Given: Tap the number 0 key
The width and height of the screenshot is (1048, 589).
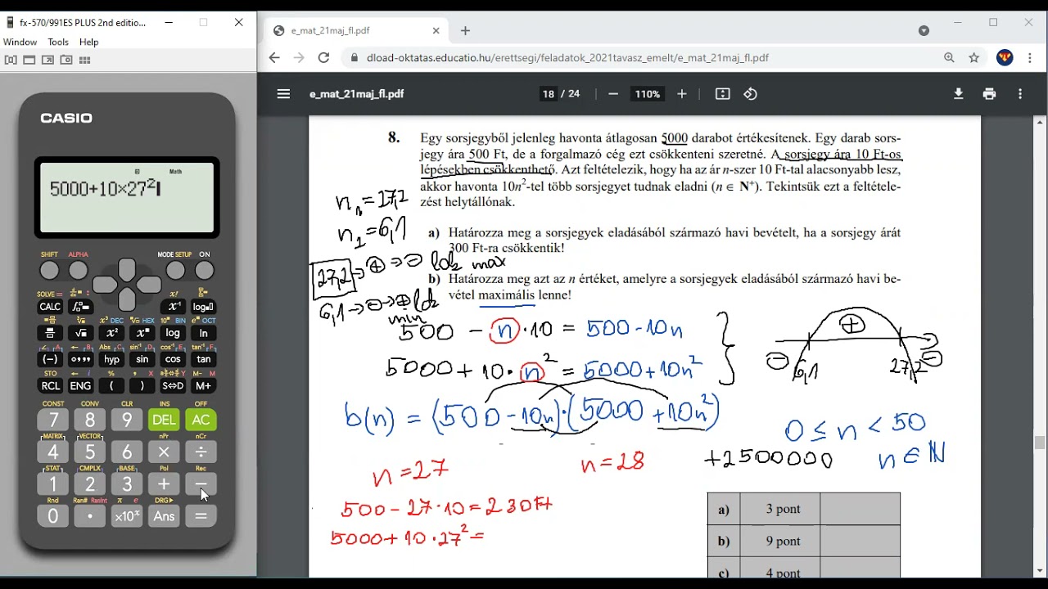Looking at the screenshot, I should (x=53, y=516).
